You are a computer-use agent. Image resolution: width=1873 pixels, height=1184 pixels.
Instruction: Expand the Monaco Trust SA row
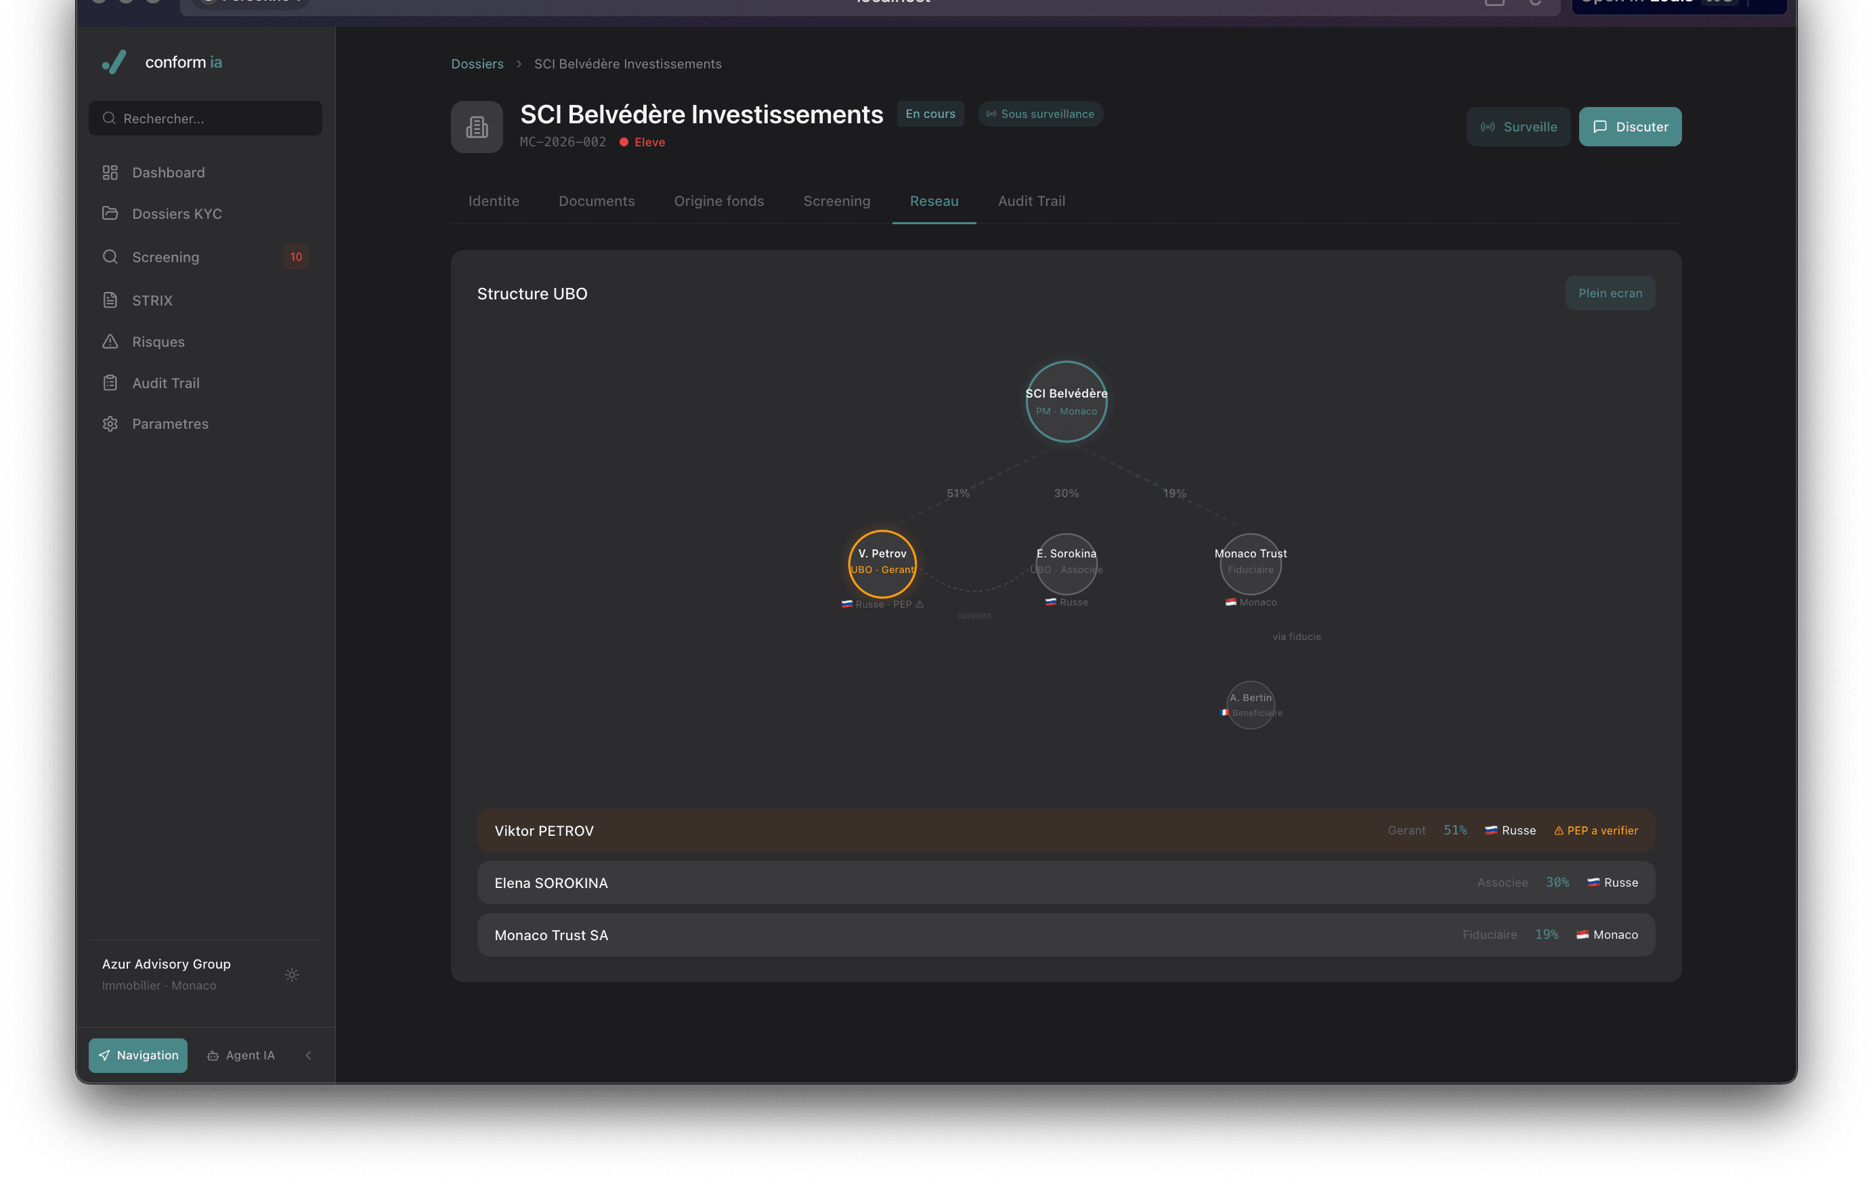coord(1065,935)
